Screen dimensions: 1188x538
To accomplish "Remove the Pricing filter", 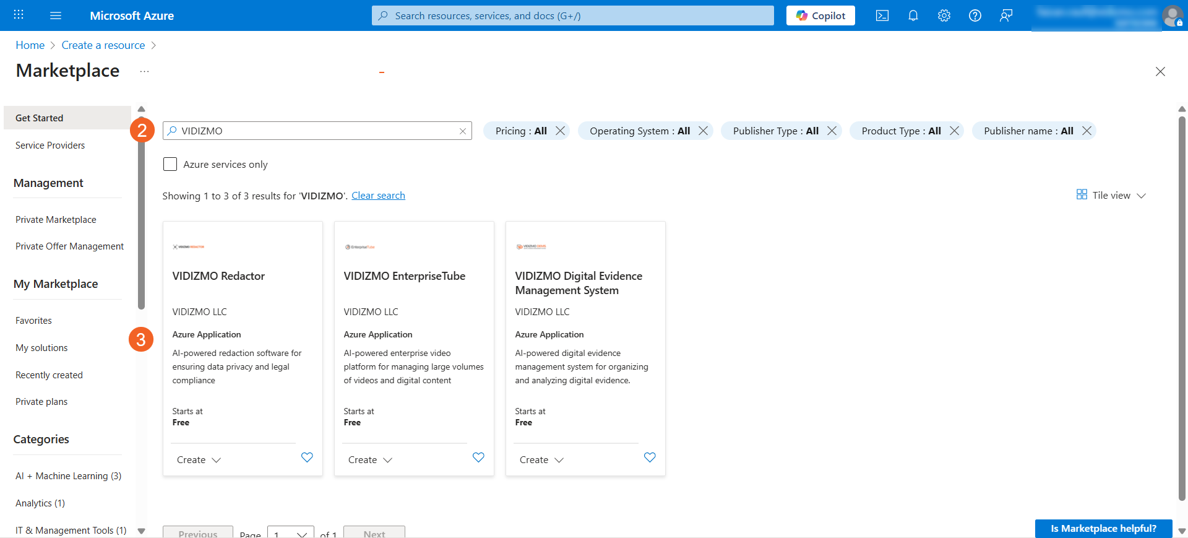I will (x=561, y=131).
